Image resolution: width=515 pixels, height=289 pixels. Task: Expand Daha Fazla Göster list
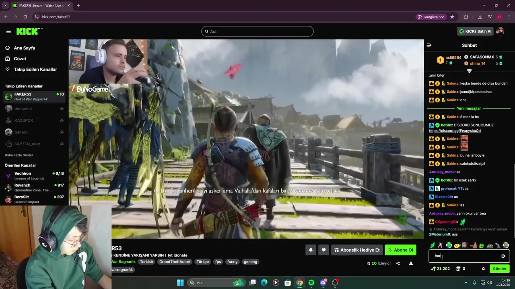pos(19,155)
